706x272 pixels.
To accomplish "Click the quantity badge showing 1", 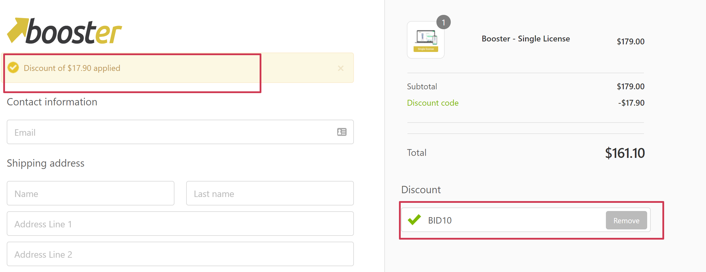I will pyautogui.click(x=443, y=22).
